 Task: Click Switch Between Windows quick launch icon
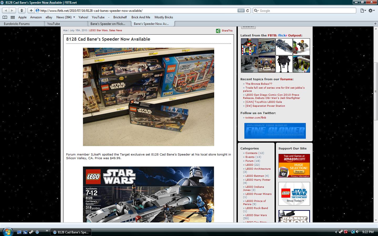click(25, 232)
